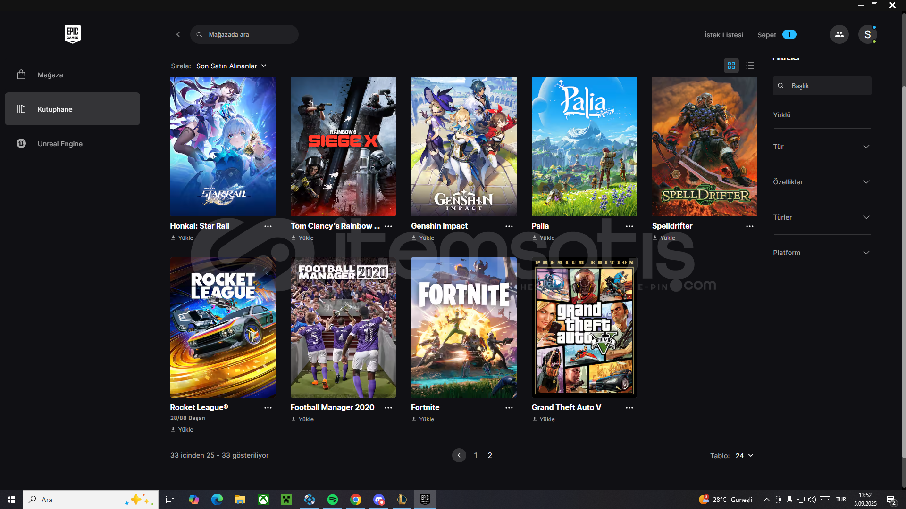
Task: Open Task View on the taskbar
Action: [x=170, y=500]
